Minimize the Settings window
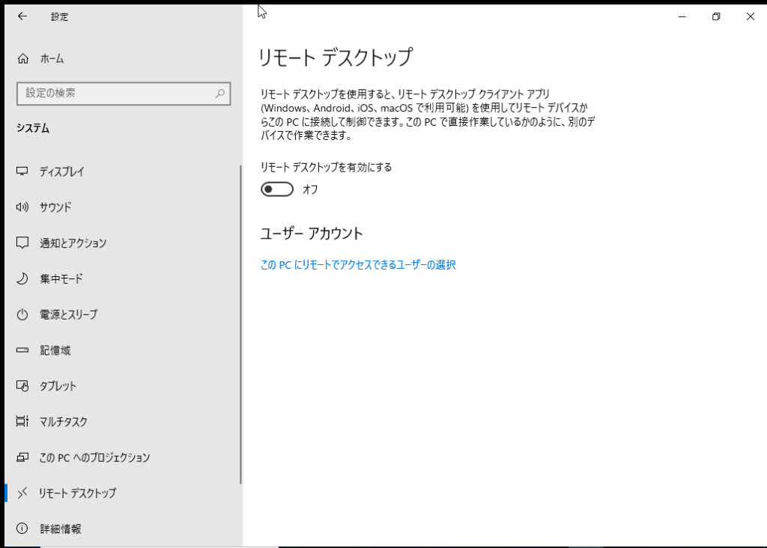 682,16
